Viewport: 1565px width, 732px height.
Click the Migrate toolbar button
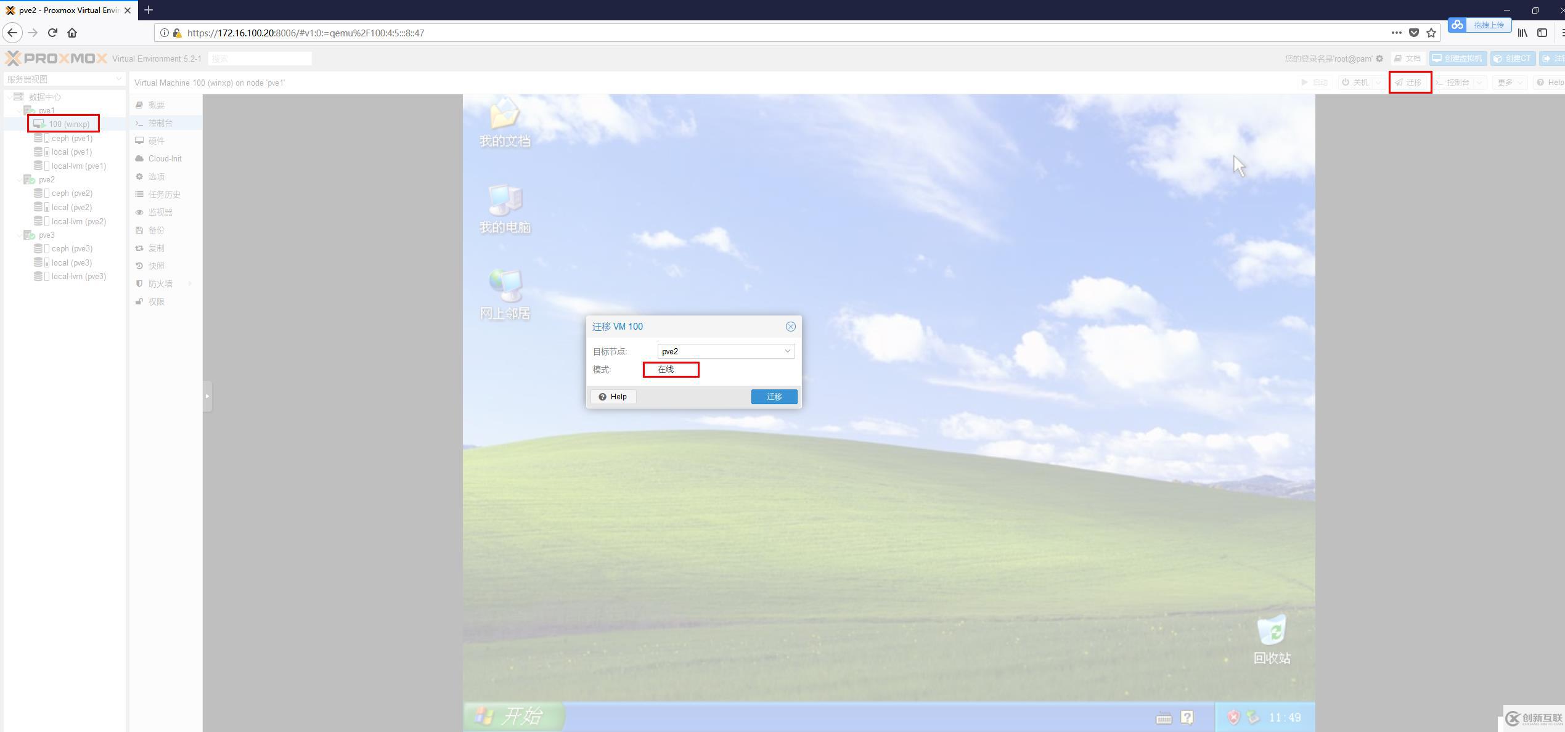pyautogui.click(x=1409, y=83)
